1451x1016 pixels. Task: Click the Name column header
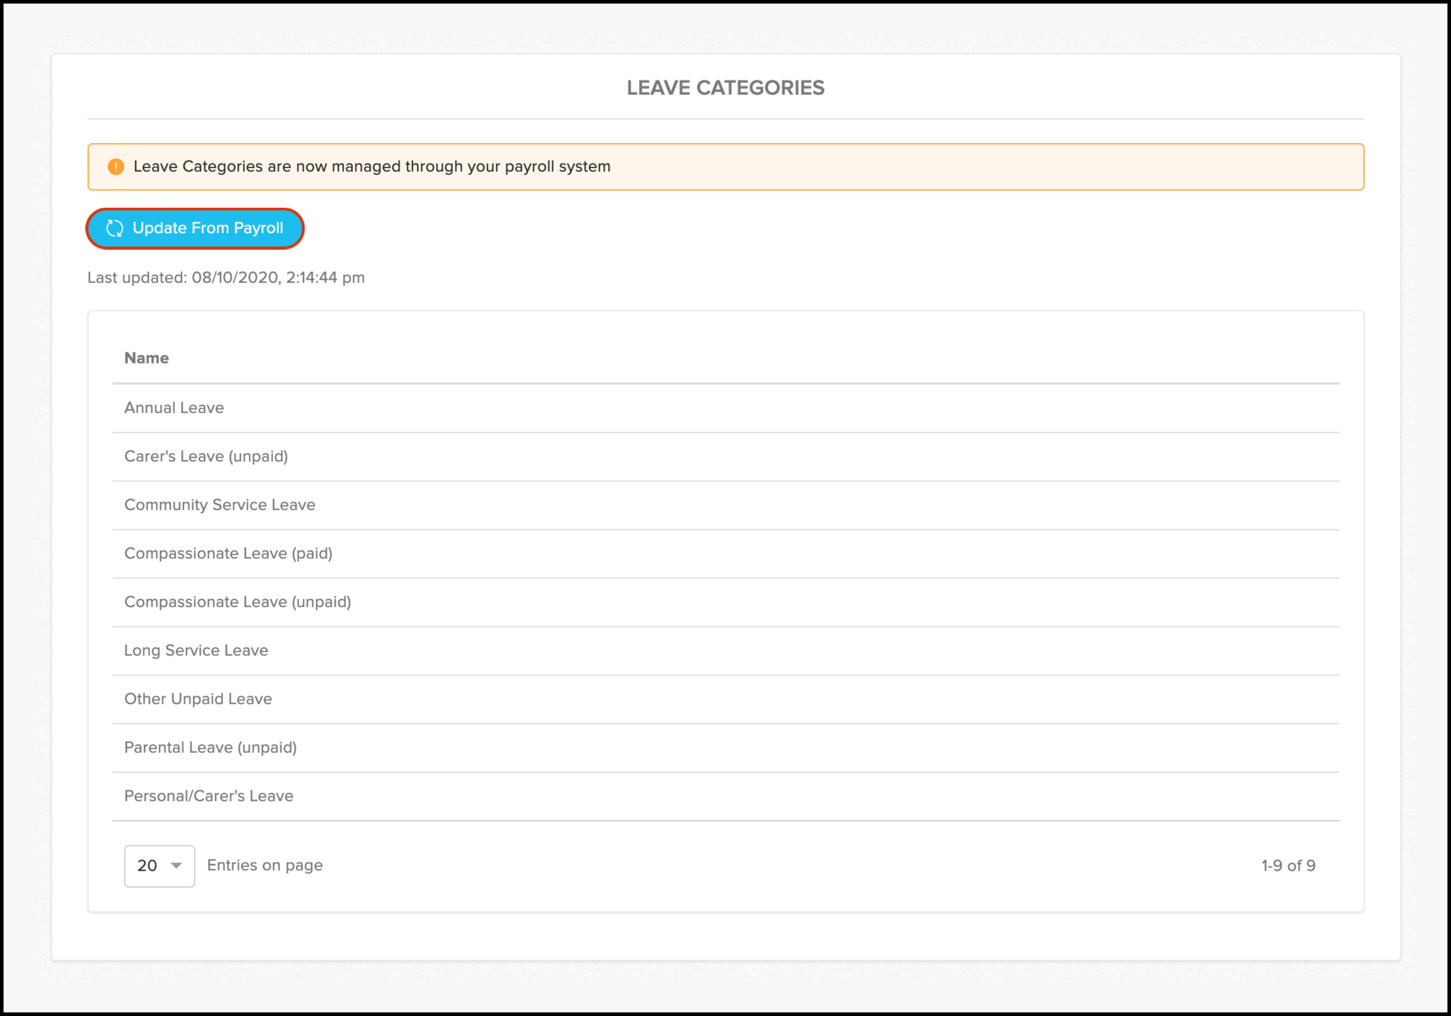pyautogui.click(x=146, y=357)
